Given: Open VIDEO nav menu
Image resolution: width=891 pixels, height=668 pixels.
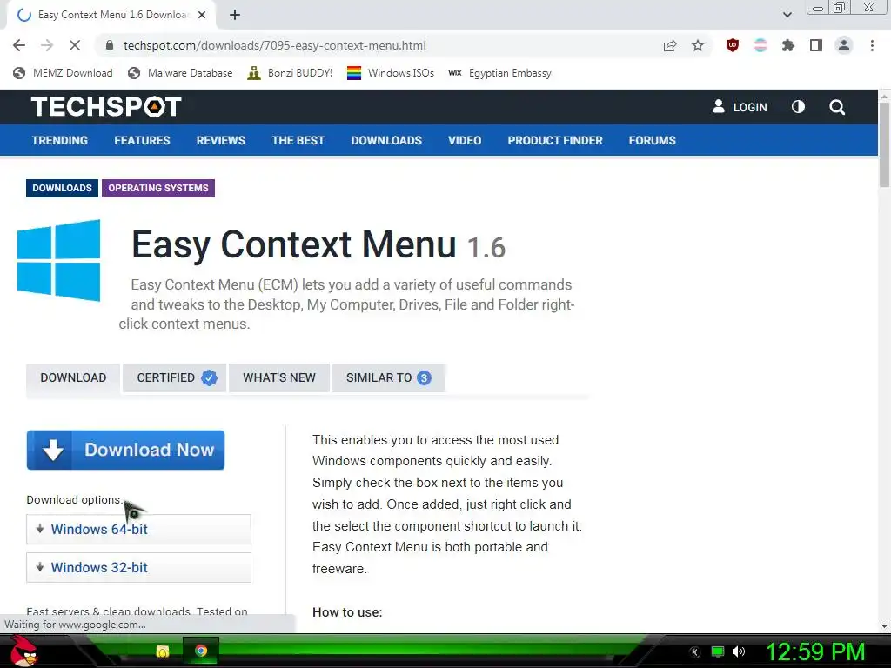Looking at the screenshot, I should (x=465, y=140).
